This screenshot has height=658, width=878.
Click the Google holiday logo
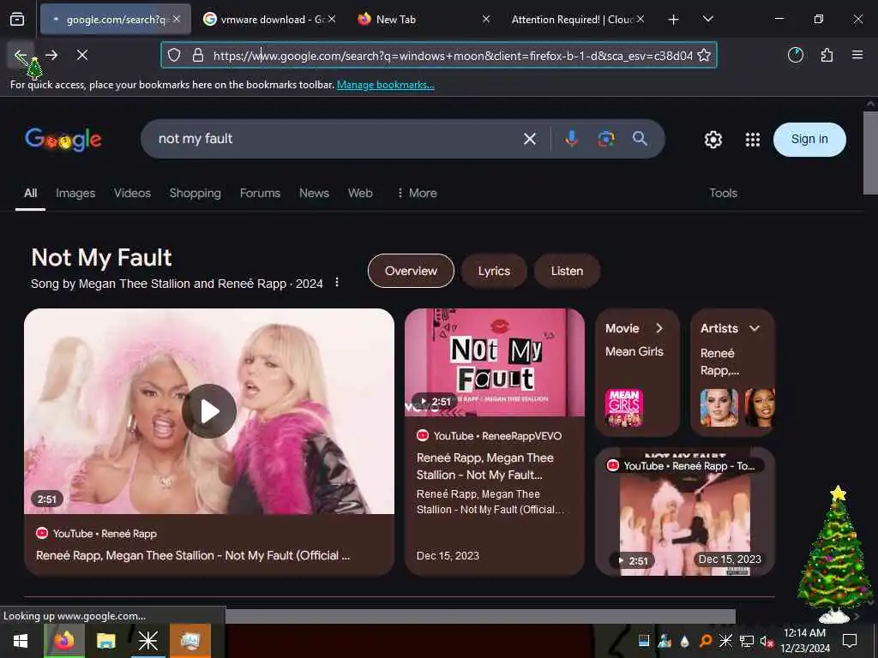pos(63,140)
